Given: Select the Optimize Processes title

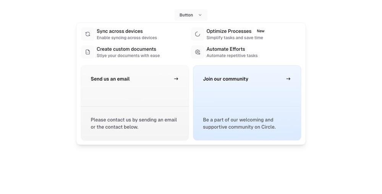Looking at the screenshot, I should click(229, 31).
